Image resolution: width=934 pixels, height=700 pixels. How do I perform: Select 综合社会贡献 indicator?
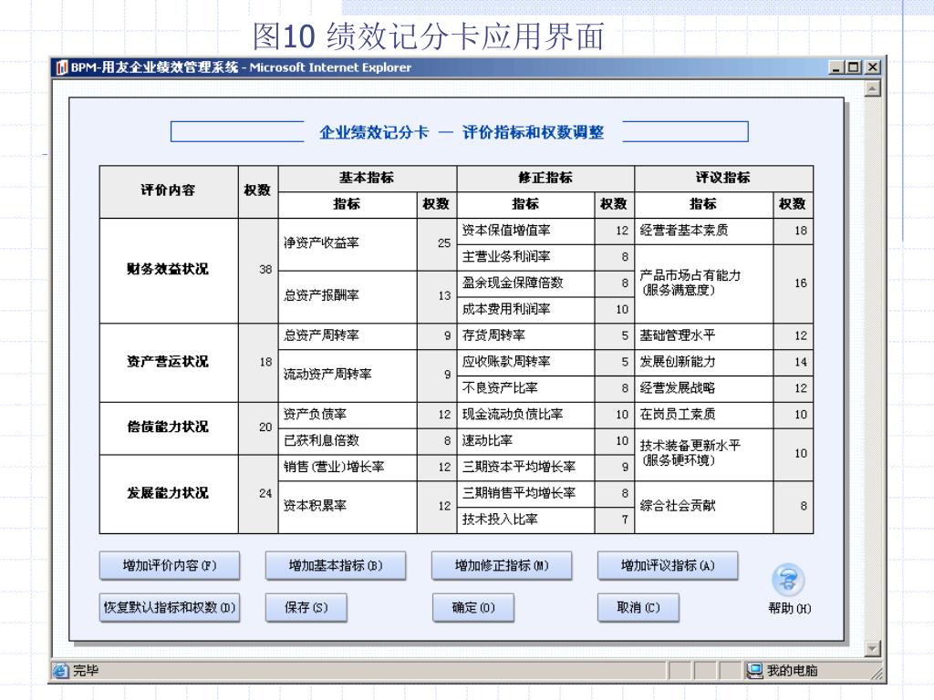pos(703,507)
